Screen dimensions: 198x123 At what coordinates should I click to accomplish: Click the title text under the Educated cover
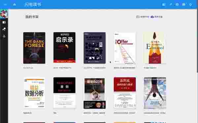[150, 68]
